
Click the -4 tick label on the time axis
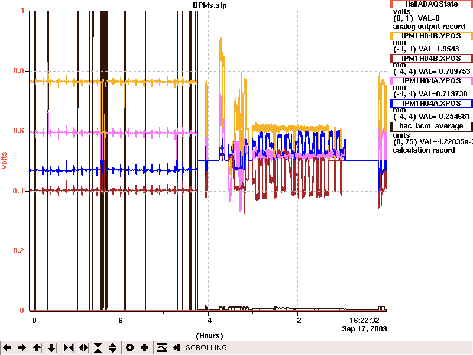pyautogui.click(x=208, y=320)
